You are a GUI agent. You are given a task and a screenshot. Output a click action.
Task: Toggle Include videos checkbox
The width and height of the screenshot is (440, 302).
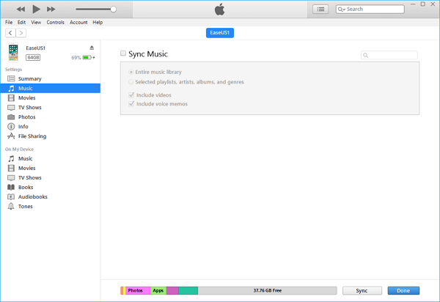(131, 95)
